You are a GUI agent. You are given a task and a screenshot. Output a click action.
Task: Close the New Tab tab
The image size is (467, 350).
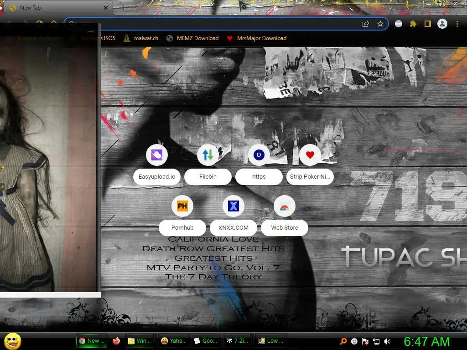tap(105, 8)
